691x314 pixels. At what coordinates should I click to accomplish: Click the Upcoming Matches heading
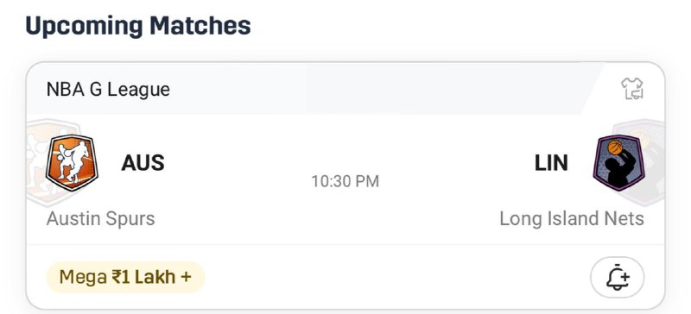coord(138,26)
